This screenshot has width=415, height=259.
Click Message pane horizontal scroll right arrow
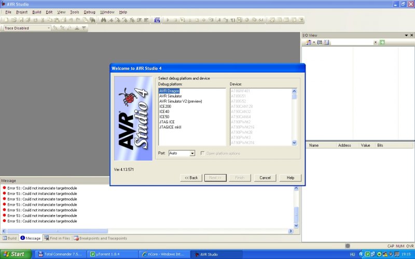pyautogui.click(x=290, y=231)
